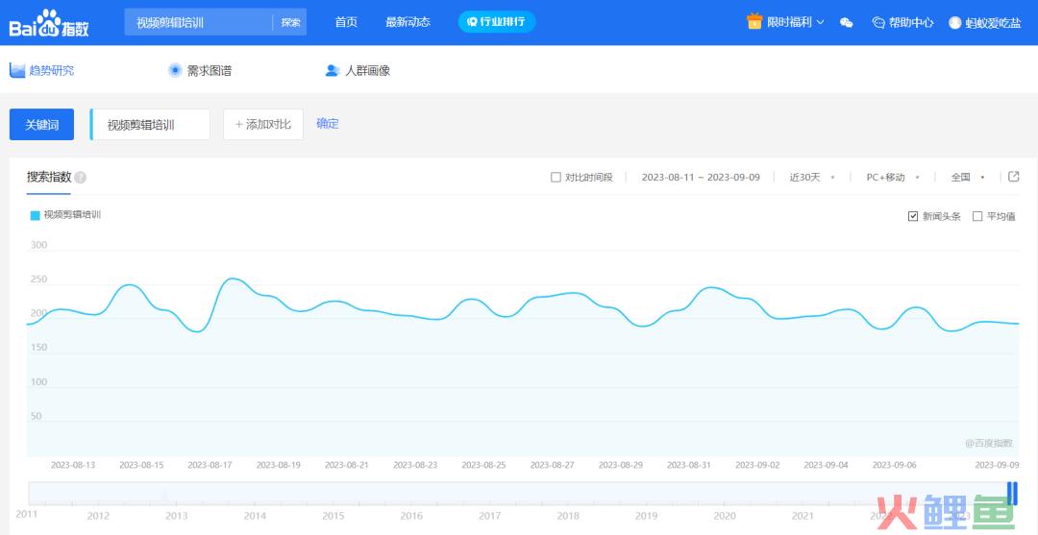Switch to 人群画像 tab
The image size is (1038, 535).
(367, 70)
